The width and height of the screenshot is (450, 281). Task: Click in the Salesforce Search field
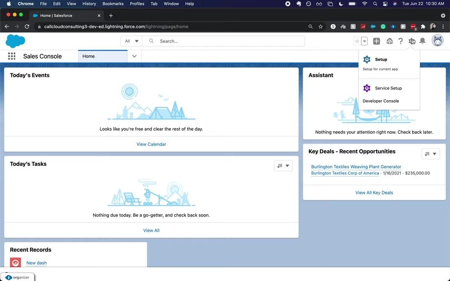coord(223,41)
